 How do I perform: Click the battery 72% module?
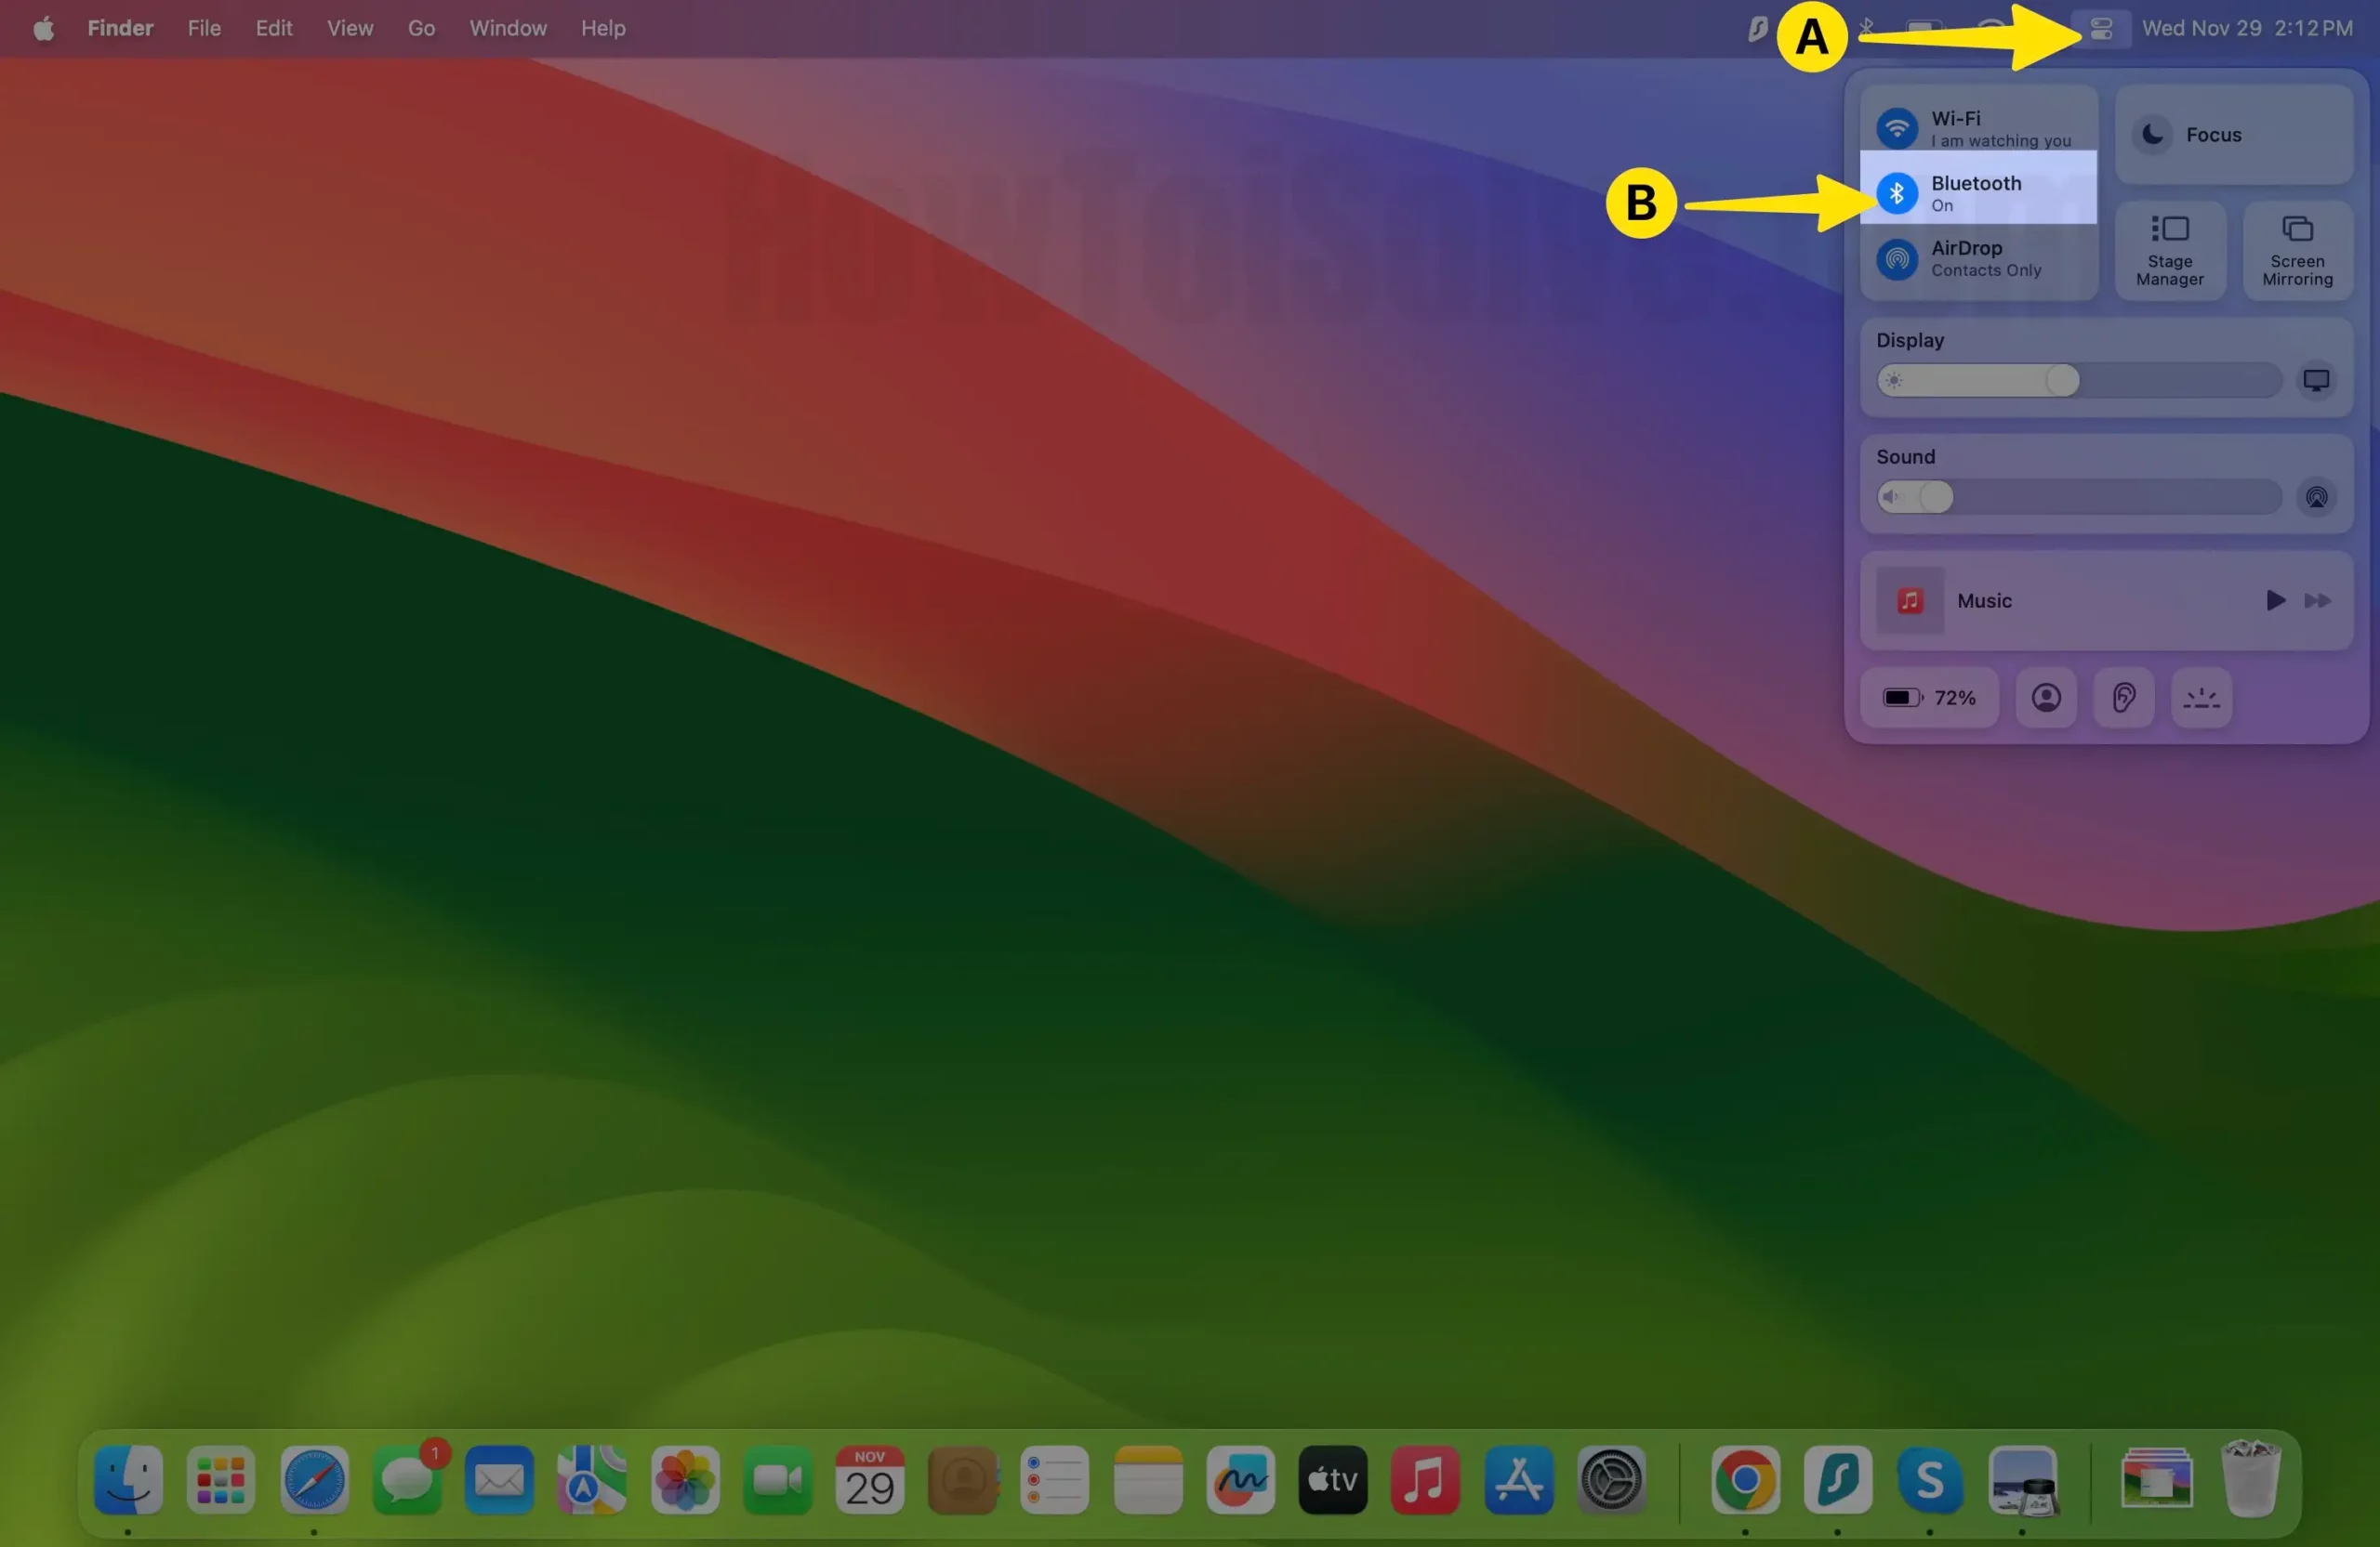pyautogui.click(x=1928, y=697)
